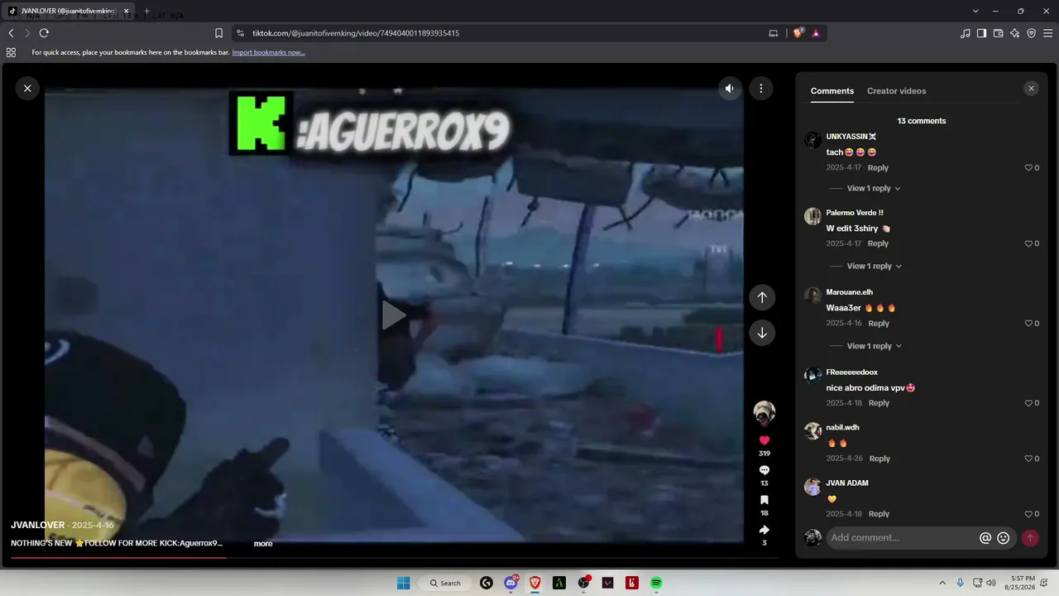Open the emoji picker in comment box
This screenshot has height=596, width=1059.
[x=1004, y=538]
